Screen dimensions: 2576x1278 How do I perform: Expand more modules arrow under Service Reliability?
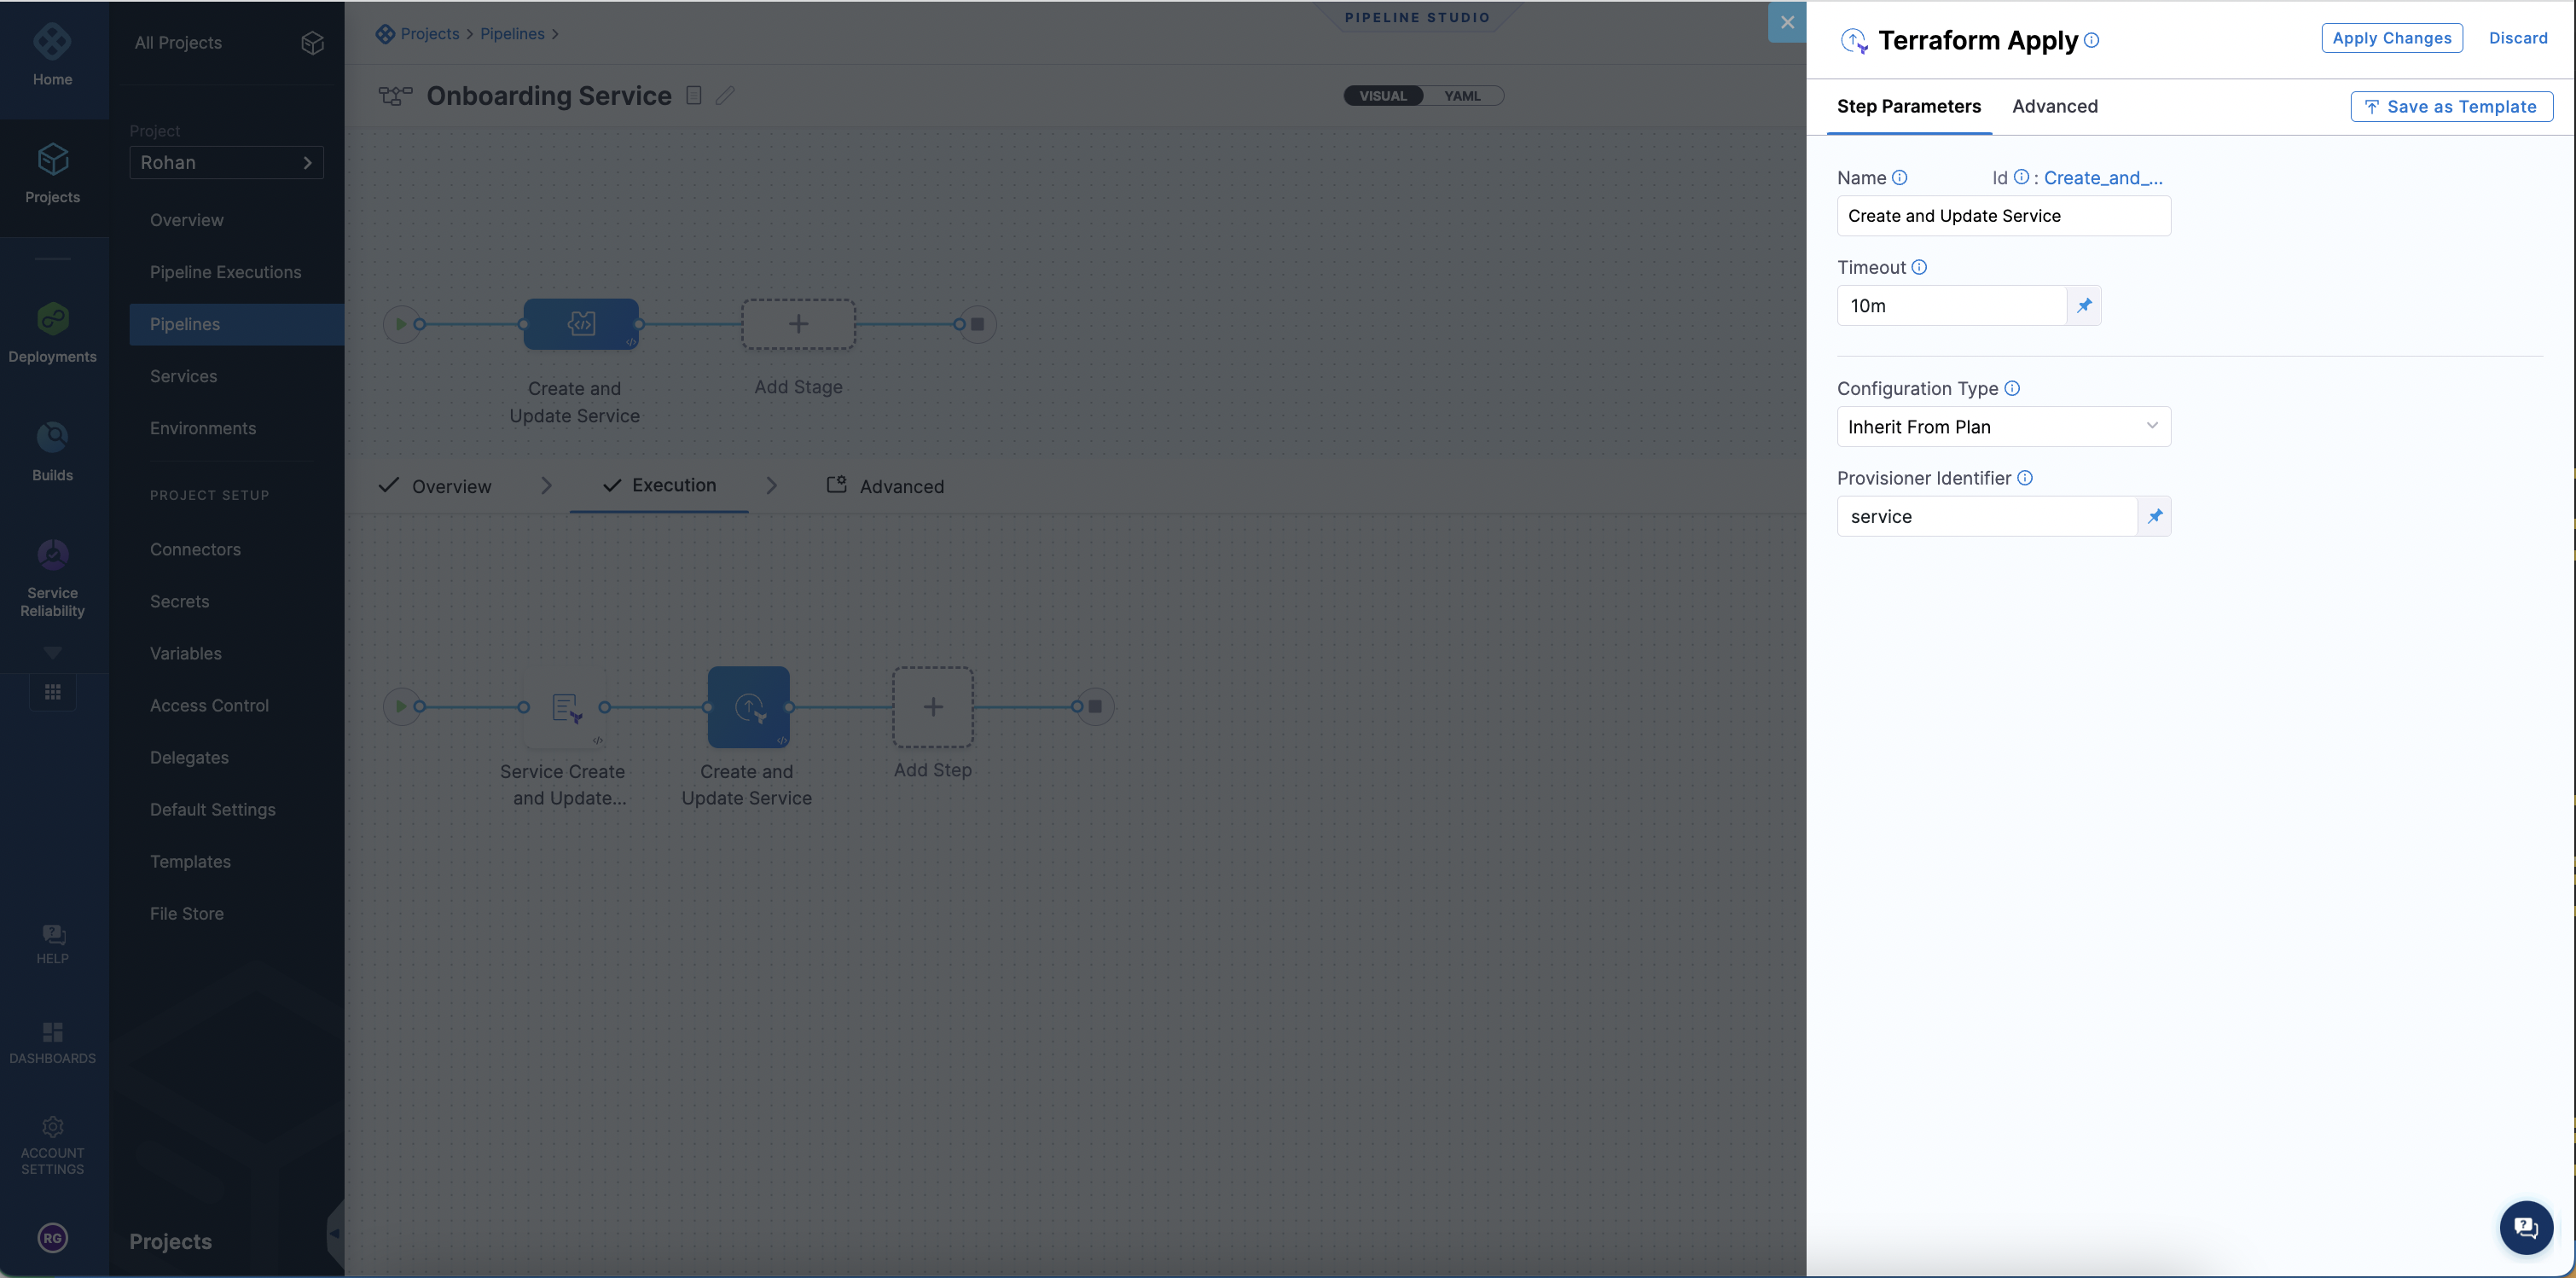point(53,652)
